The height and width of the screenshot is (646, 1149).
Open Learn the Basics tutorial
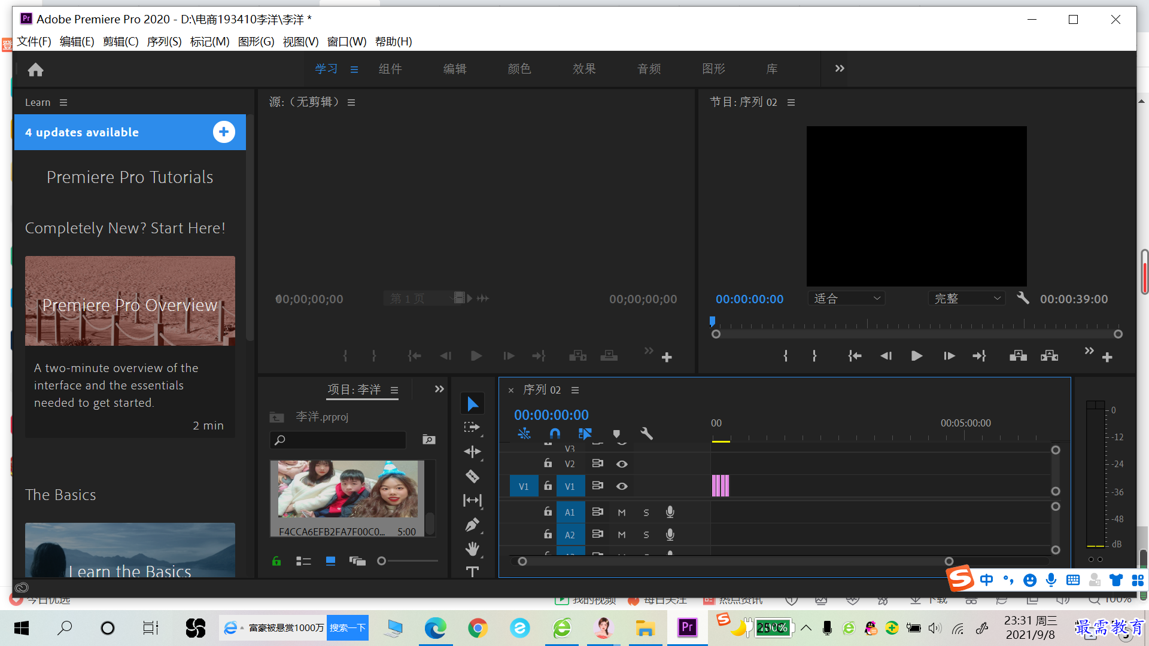click(x=130, y=550)
